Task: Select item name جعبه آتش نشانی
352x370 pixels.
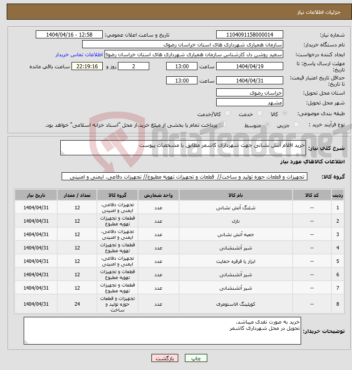Action: click(x=235, y=235)
